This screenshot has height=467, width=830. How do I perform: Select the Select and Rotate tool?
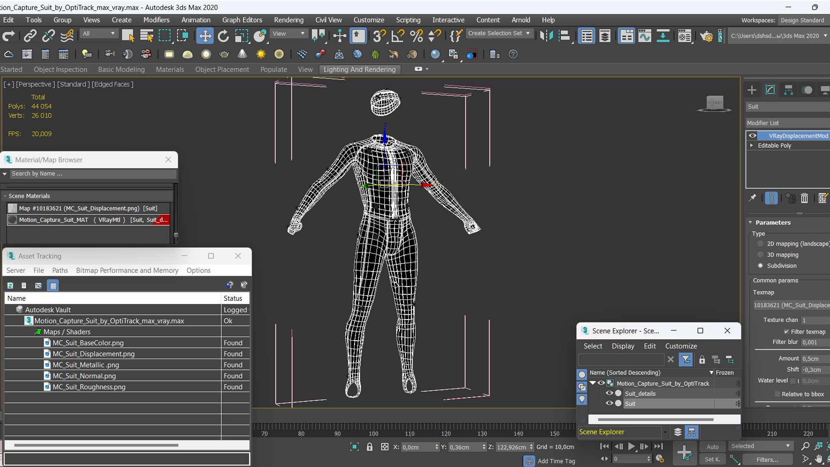coord(223,36)
